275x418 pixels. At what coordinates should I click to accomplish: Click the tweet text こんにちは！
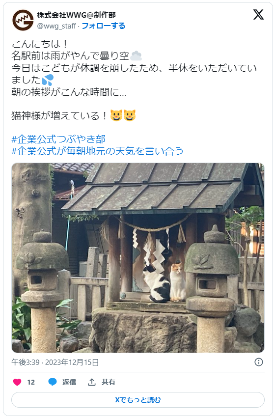coord(40,44)
